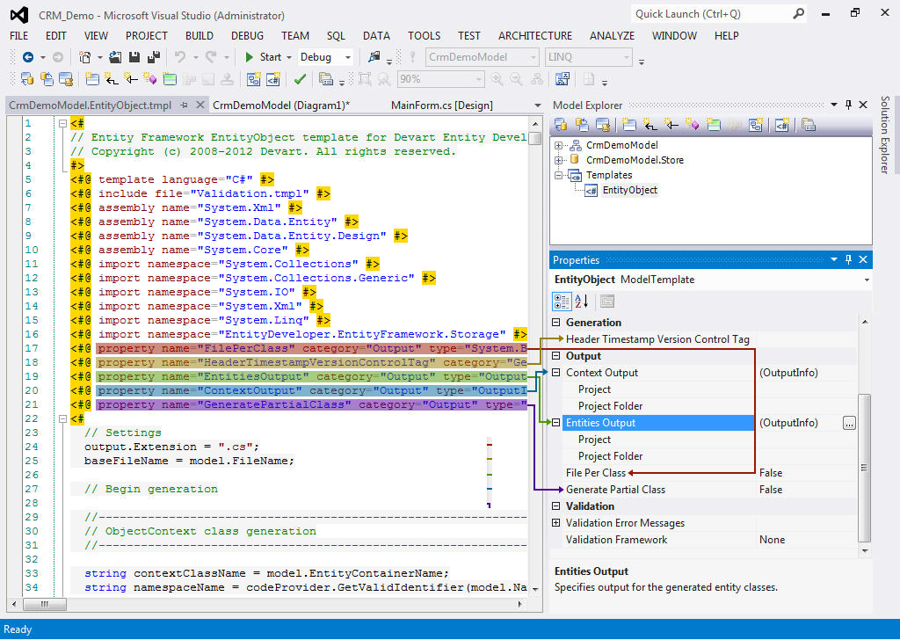Toggle auto-hide pin on Properties panel
The image size is (900, 640).
click(x=848, y=260)
